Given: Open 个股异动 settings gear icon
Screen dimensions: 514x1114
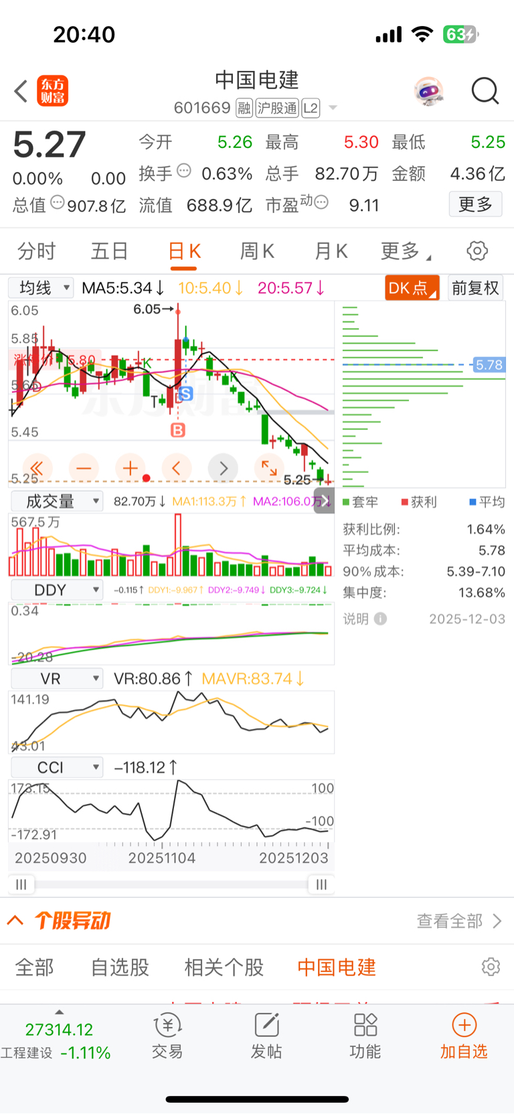Looking at the screenshot, I should click(491, 967).
